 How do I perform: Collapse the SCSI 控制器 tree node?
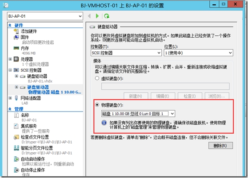pos(10,70)
